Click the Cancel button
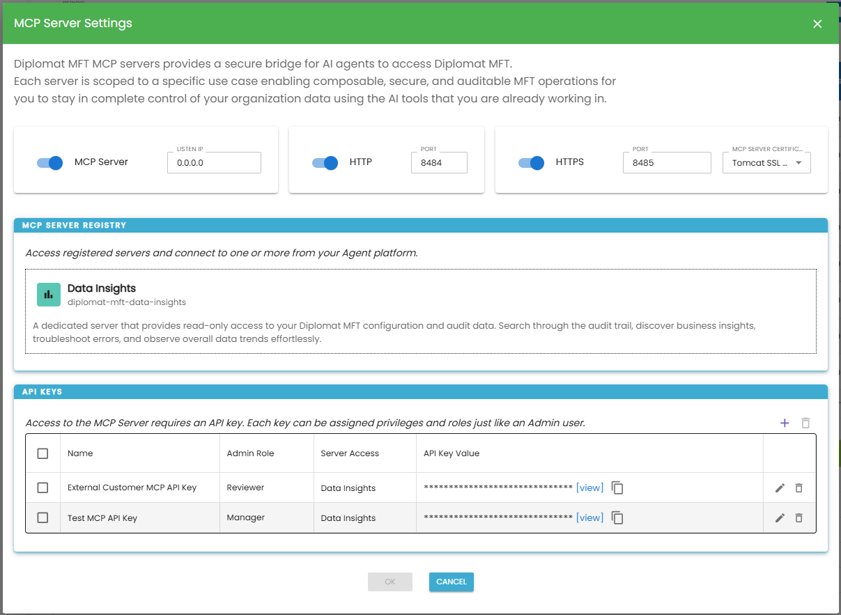The height and width of the screenshot is (615, 841). pos(452,582)
